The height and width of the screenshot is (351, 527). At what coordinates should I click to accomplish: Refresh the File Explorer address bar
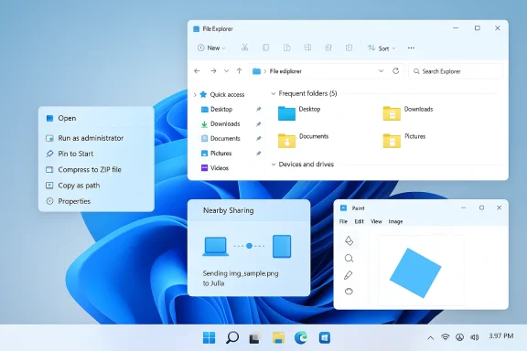[395, 71]
